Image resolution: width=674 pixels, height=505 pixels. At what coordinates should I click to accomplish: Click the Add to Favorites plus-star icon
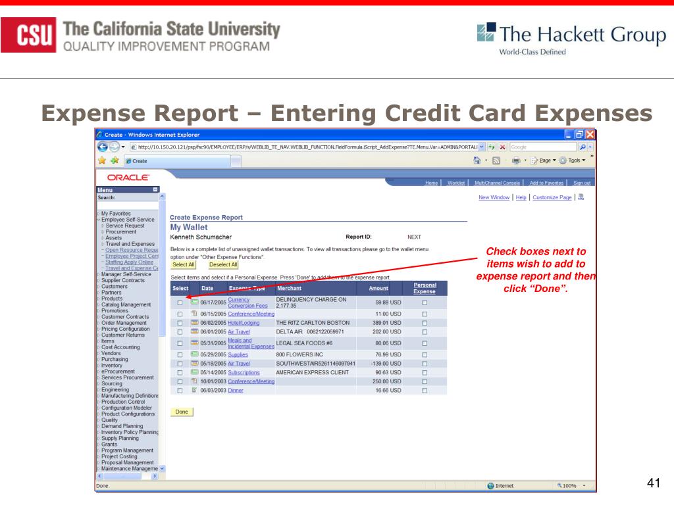click(x=115, y=160)
